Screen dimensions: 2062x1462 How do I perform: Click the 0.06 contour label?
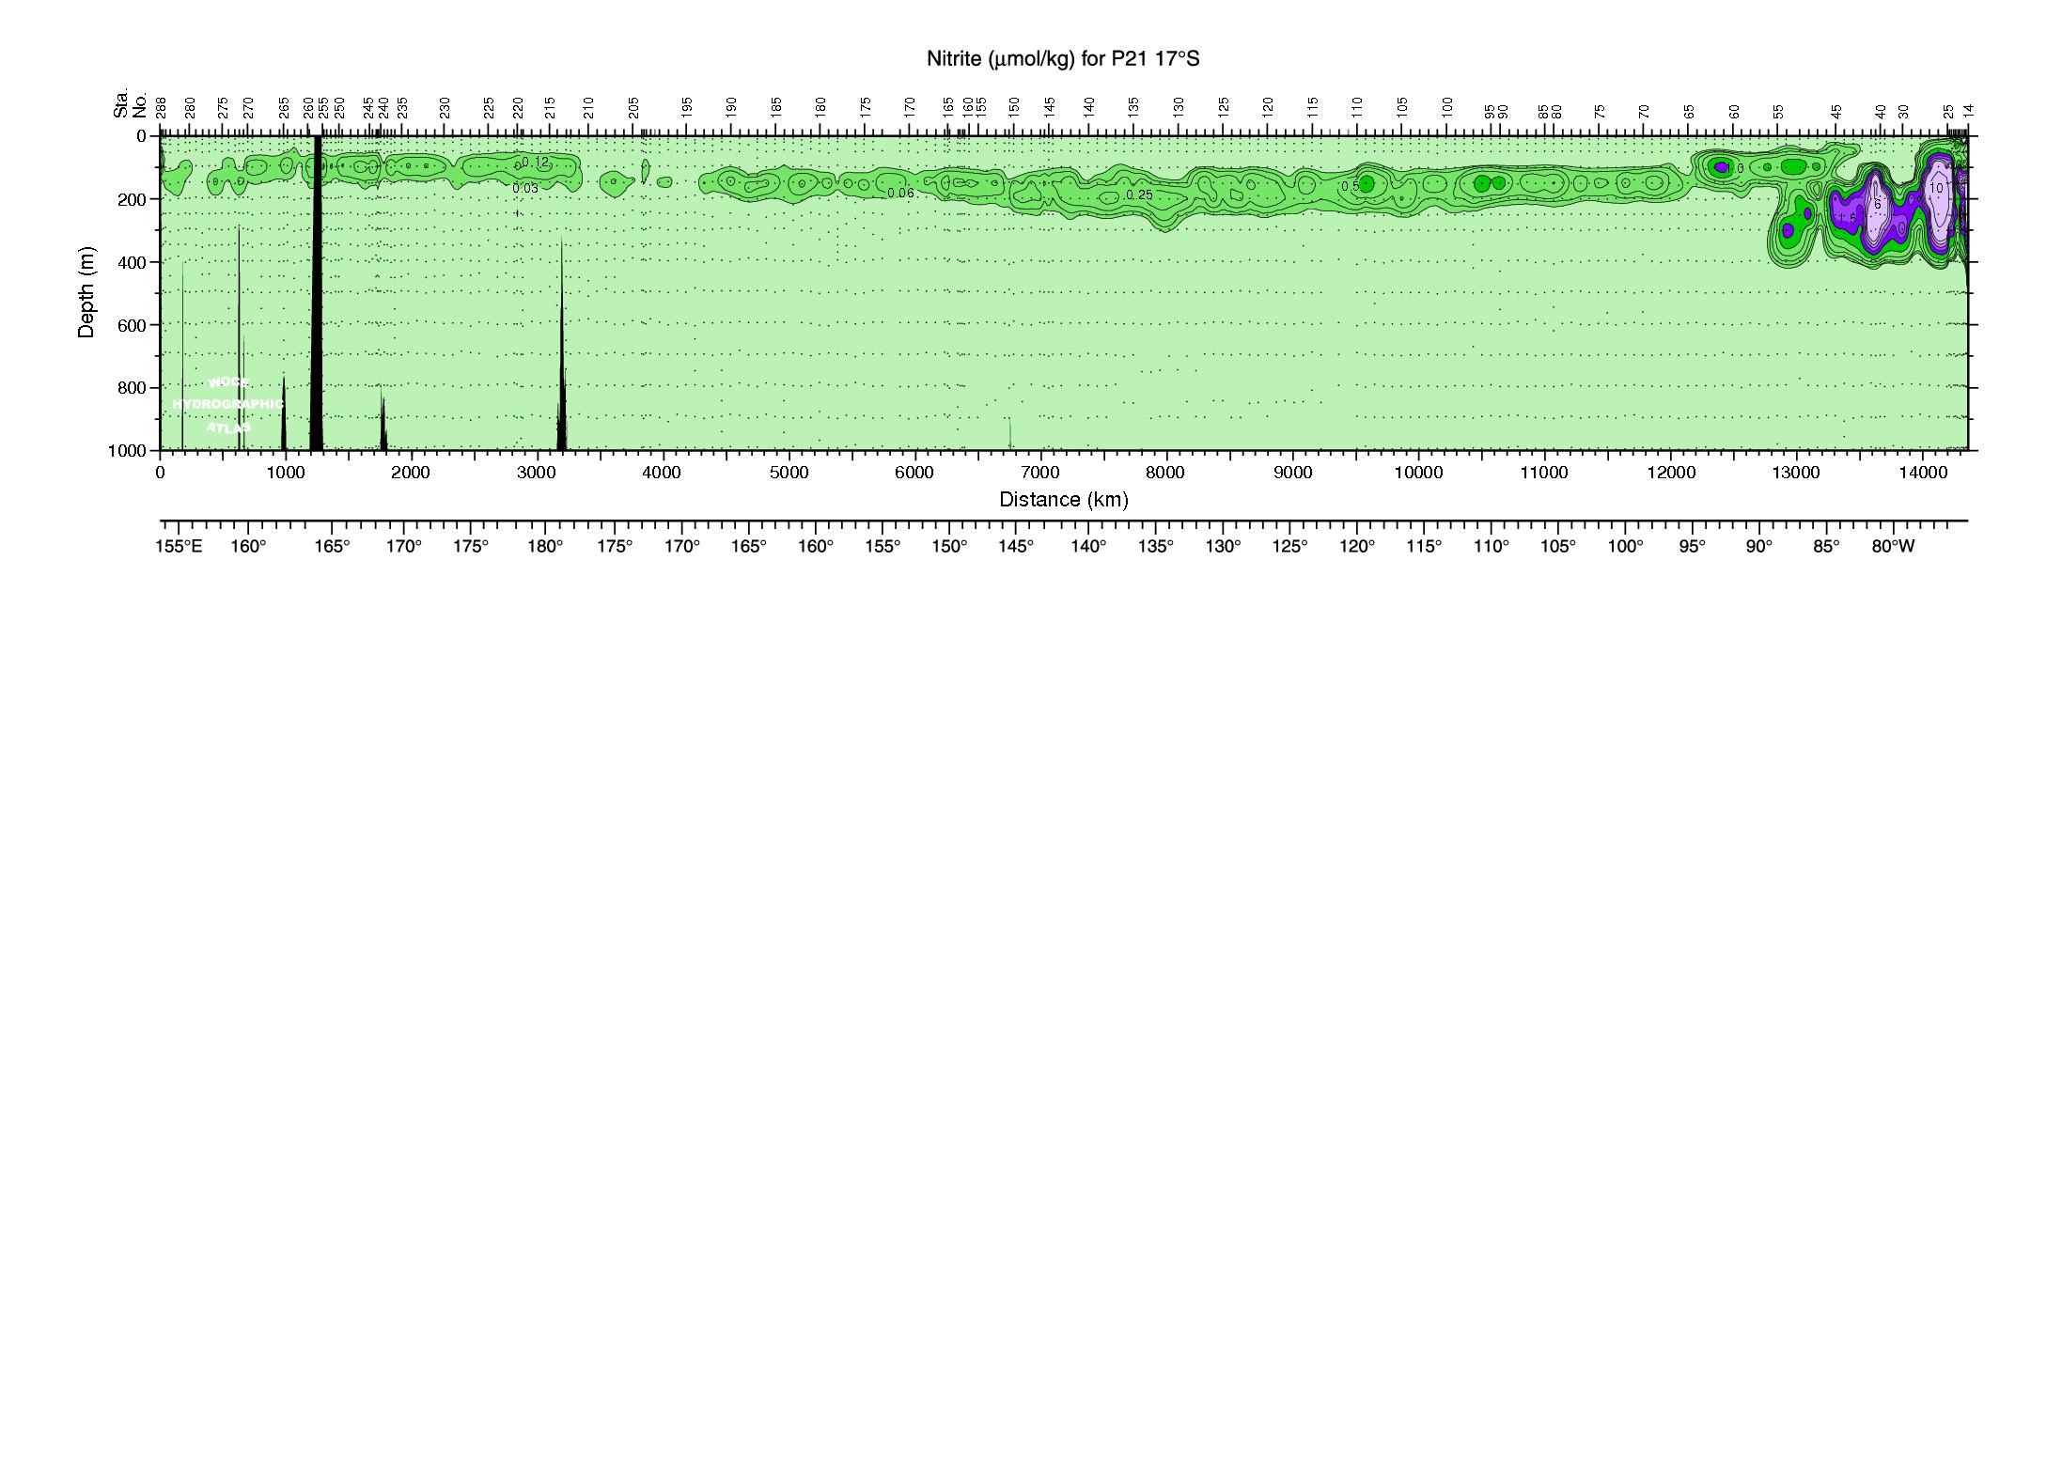(900, 194)
